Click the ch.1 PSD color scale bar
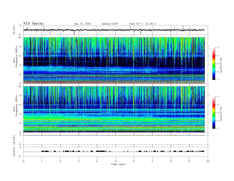The height and width of the screenshot is (181, 234). [214, 64]
